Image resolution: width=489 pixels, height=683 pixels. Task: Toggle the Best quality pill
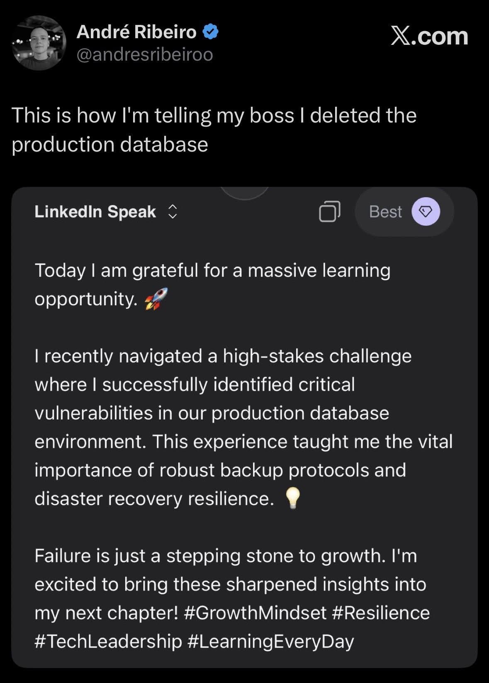pos(386,212)
